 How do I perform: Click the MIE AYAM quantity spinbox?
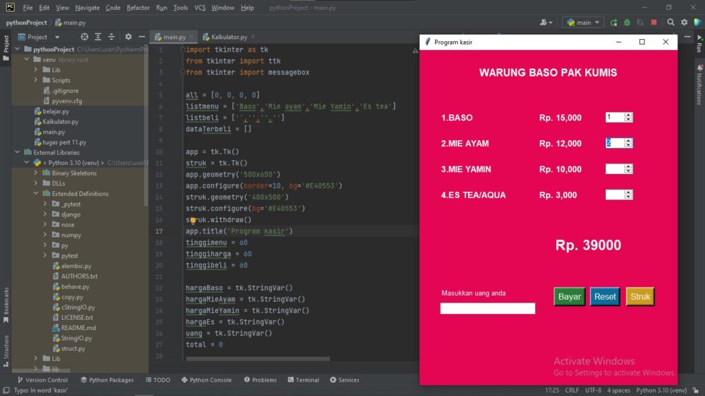click(x=619, y=143)
